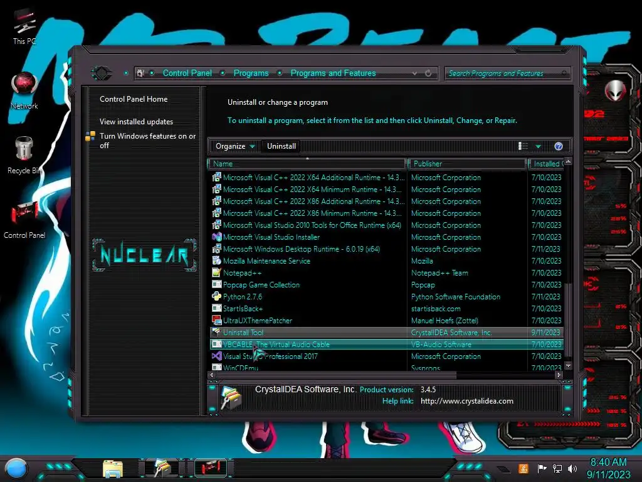This screenshot has height=482, width=642.
Task: Click the 9/11/2023 installed date cell
Action: coord(546,333)
